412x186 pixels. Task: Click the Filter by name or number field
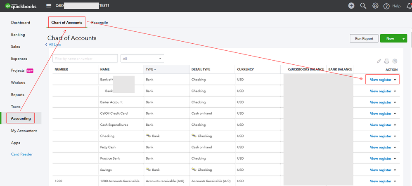[x=85, y=59]
